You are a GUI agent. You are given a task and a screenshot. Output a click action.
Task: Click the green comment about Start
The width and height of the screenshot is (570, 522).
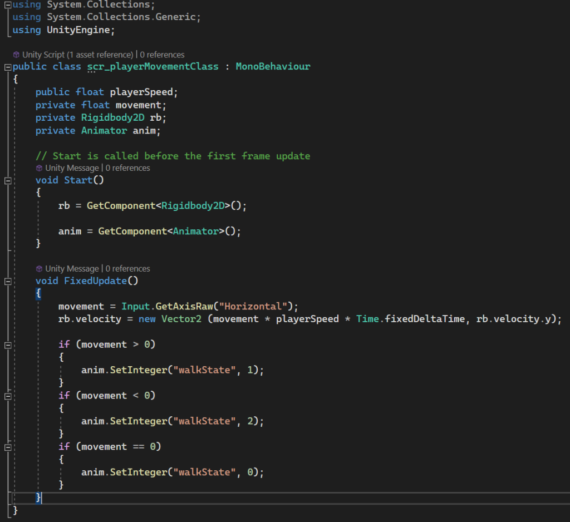tap(173, 156)
